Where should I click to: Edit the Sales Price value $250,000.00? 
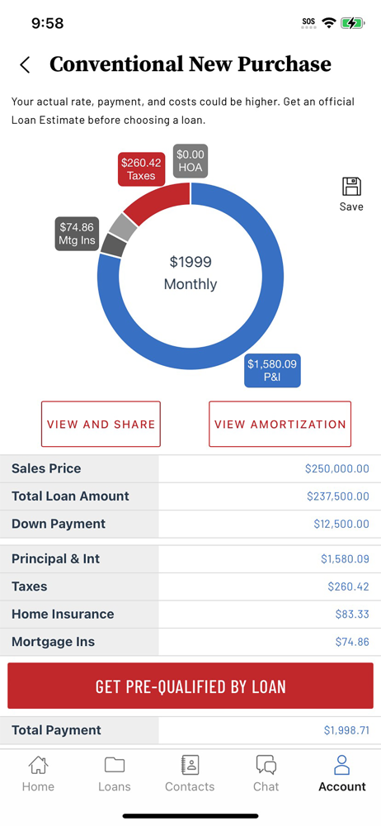(336, 469)
